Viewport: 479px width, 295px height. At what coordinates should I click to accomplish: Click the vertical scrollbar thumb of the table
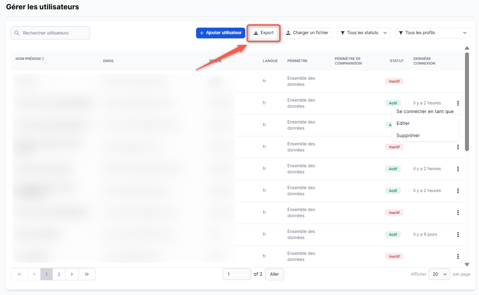tap(467, 102)
